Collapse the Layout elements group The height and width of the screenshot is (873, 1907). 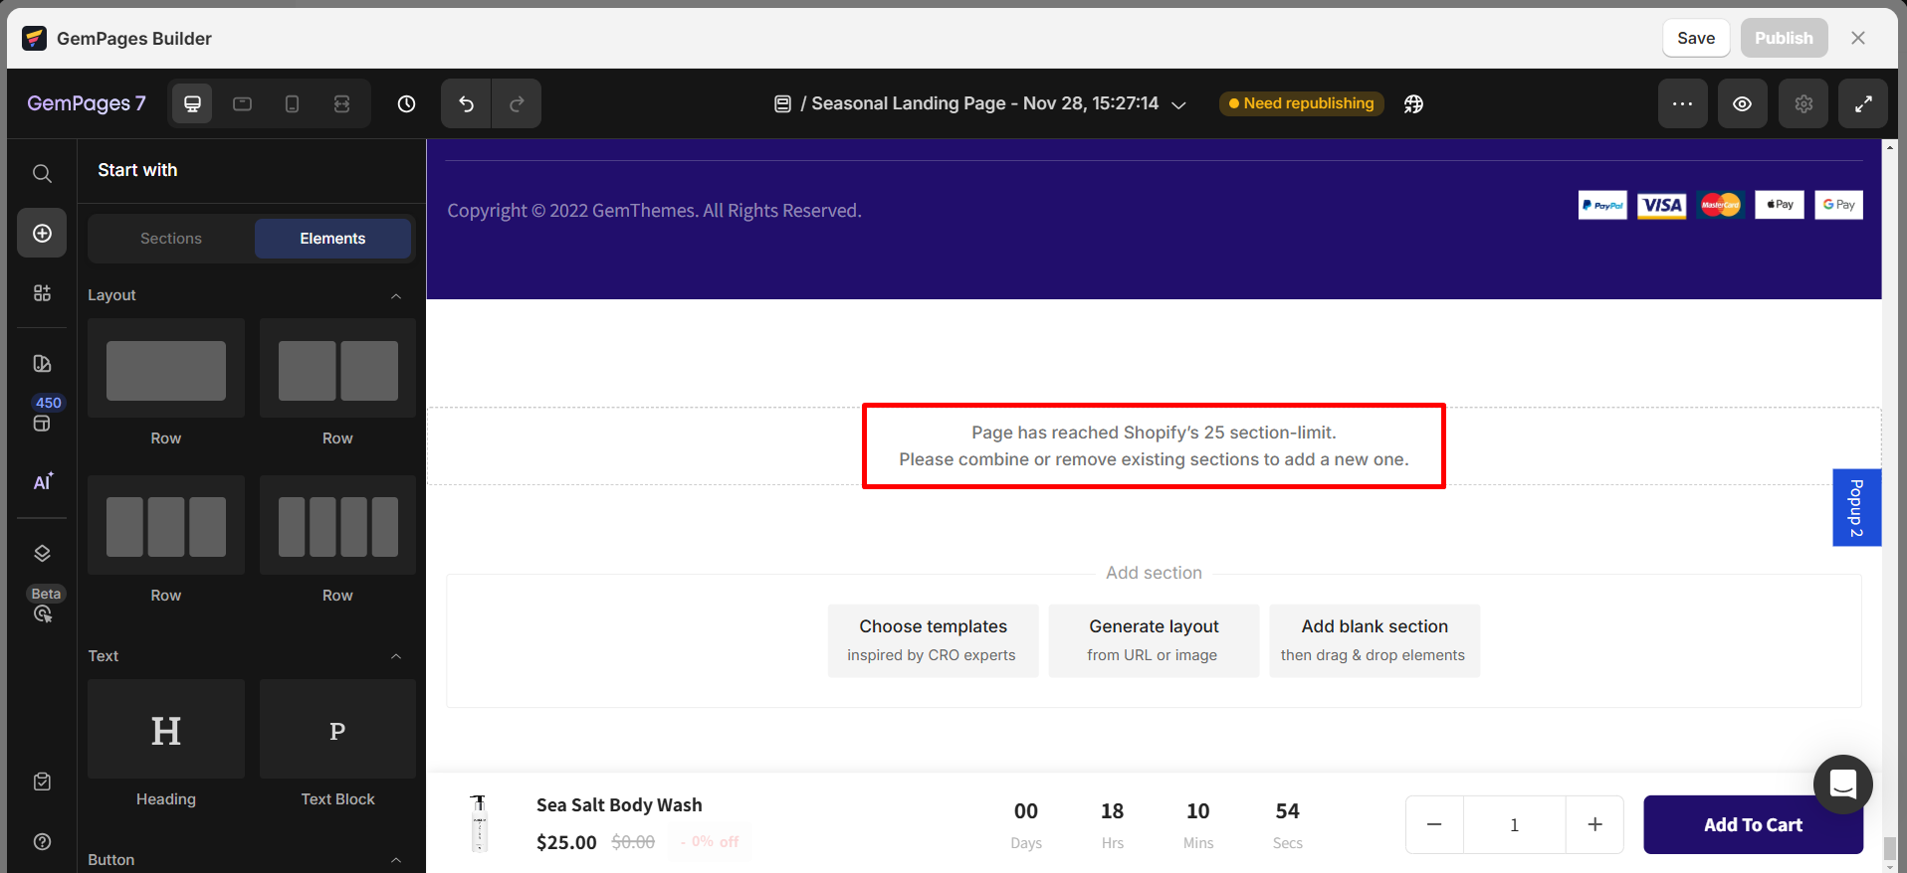(396, 296)
